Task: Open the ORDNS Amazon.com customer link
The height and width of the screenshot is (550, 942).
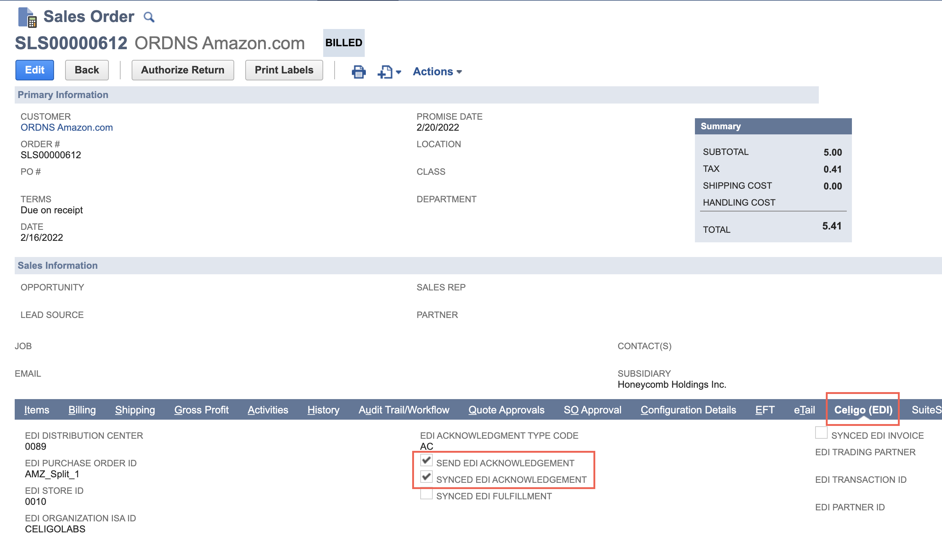Action: tap(67, 127)
